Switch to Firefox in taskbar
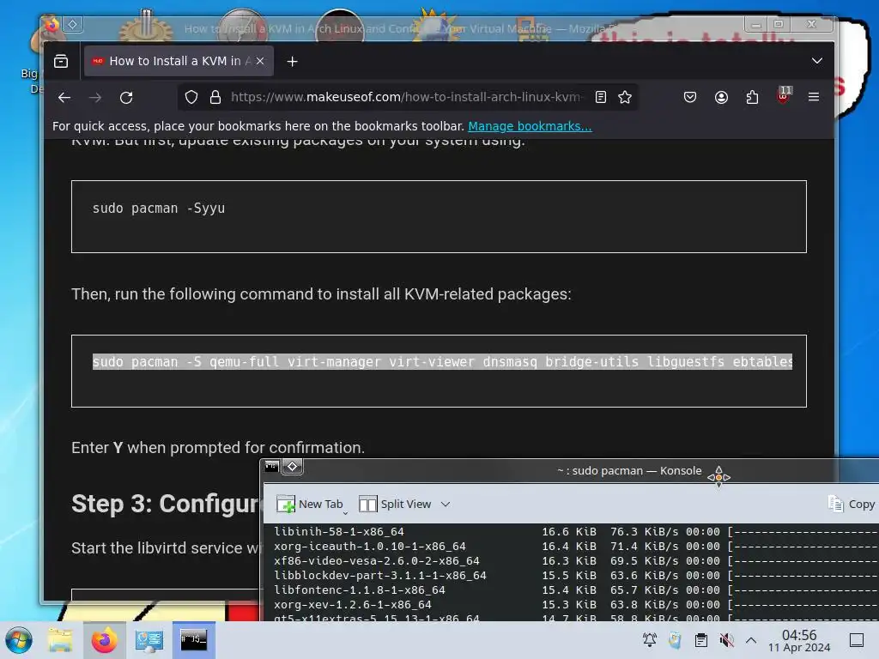Viewport: 879px width, 659px height. [x=104, y=640]
